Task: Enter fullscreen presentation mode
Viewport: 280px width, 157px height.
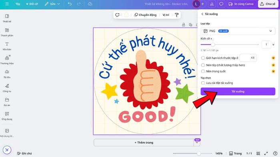Action: click(x=266, y=153)
